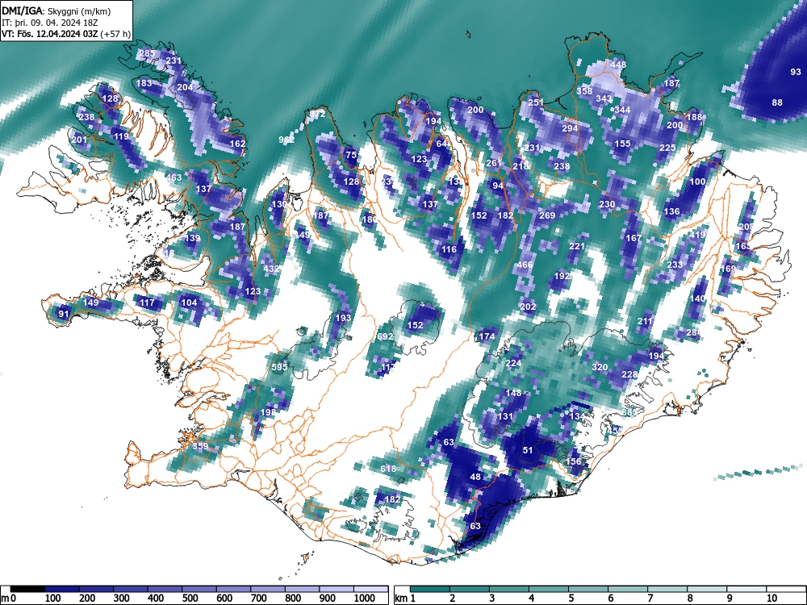The image size is (807, 605).
Task: Click the map value 139
Action: pyautogui.click(x=192, y=238)
